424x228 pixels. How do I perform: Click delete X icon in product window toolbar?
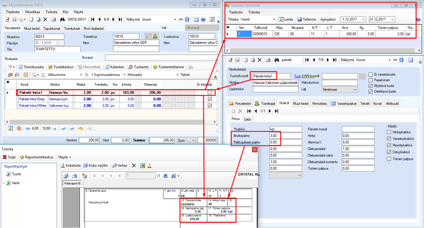click(259, 60)
